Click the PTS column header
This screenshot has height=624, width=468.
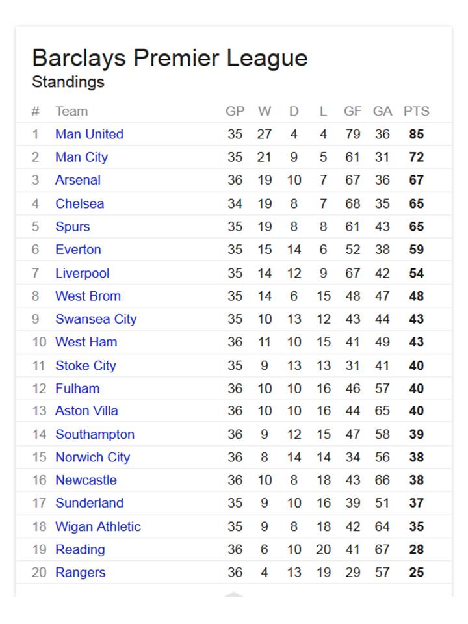pyautogui.click(x=416, y=111)
